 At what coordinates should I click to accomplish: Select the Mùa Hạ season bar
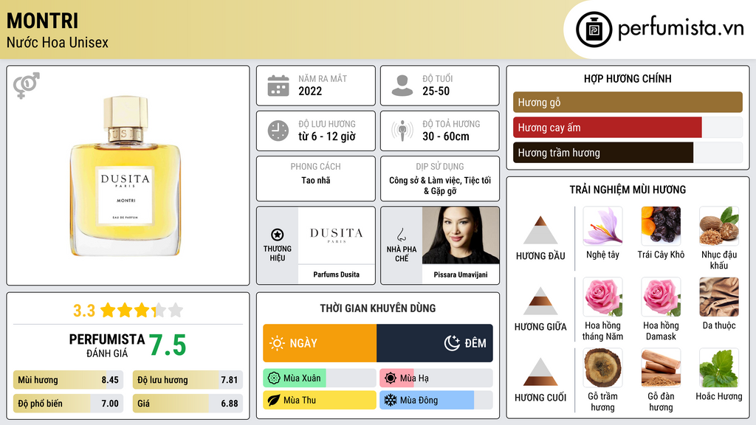[436, 379]
